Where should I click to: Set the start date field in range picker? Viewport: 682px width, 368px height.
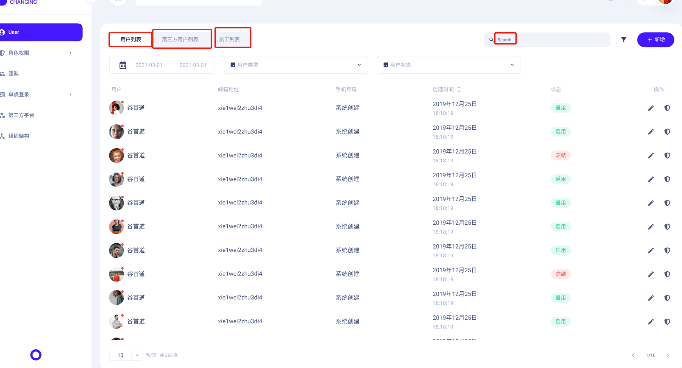pyautogui.click(x=149, y=65)
